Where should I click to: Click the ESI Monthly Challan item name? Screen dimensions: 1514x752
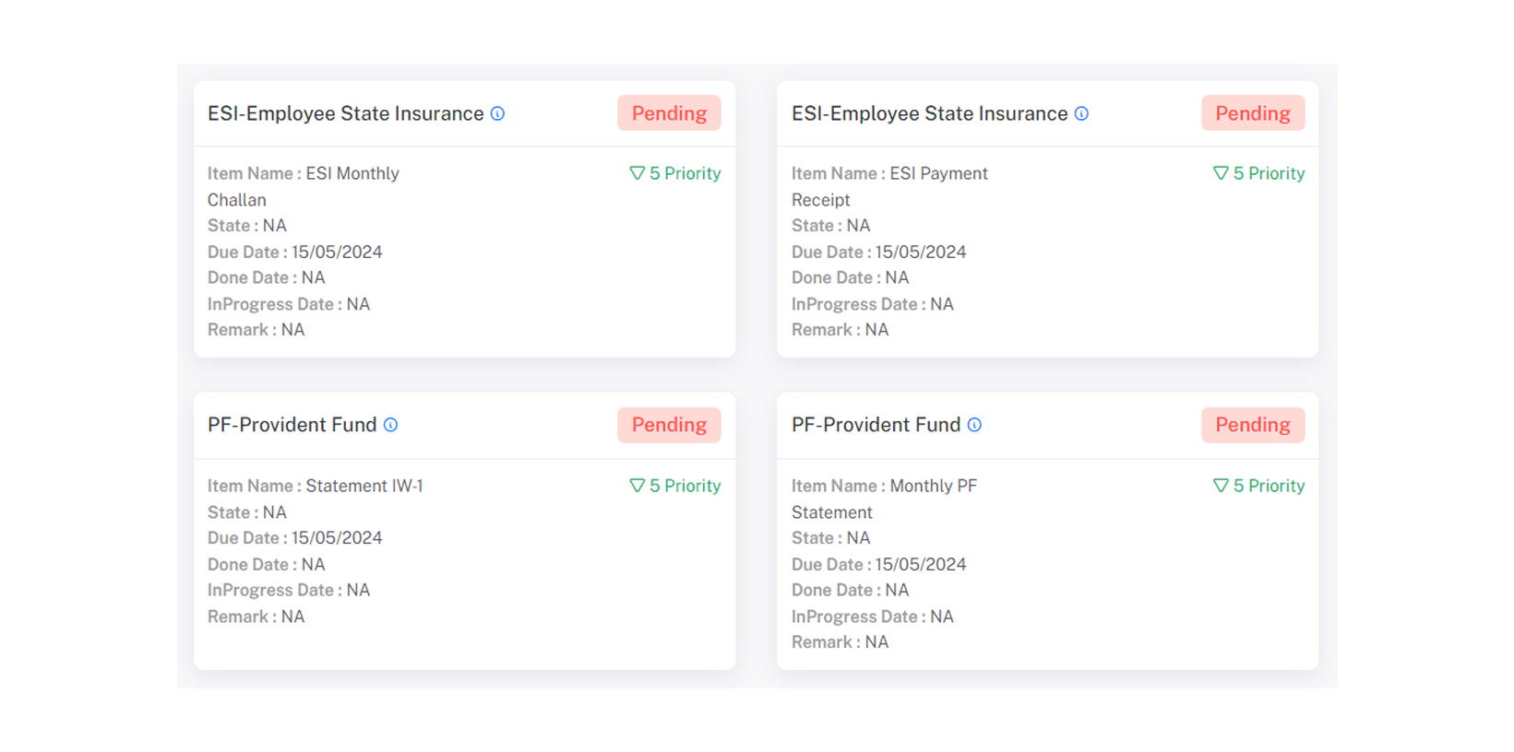[x=352, y=173]
